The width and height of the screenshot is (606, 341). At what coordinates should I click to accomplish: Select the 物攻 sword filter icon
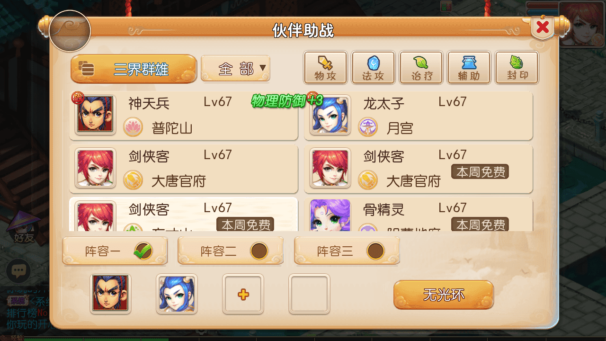326,68
